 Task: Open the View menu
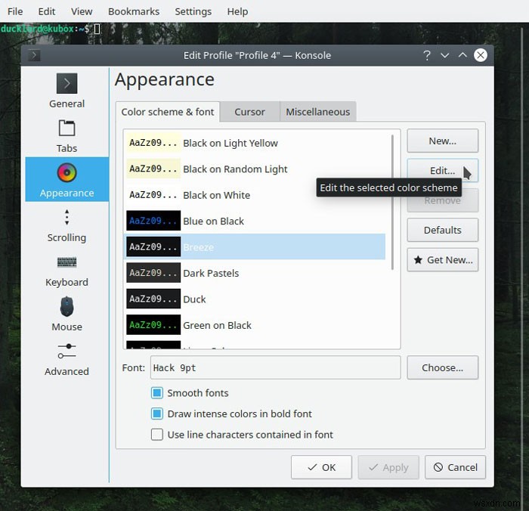[x=82, y=11]
